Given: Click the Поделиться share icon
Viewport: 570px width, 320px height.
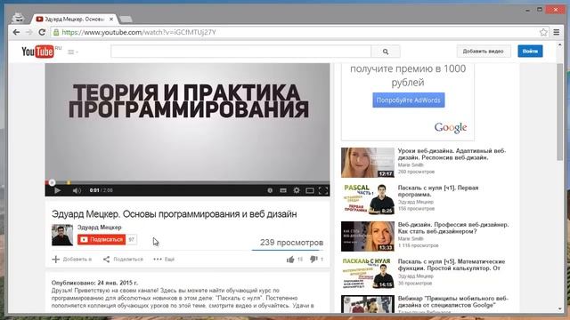Looking at the screenshot, I should (106, 259).
